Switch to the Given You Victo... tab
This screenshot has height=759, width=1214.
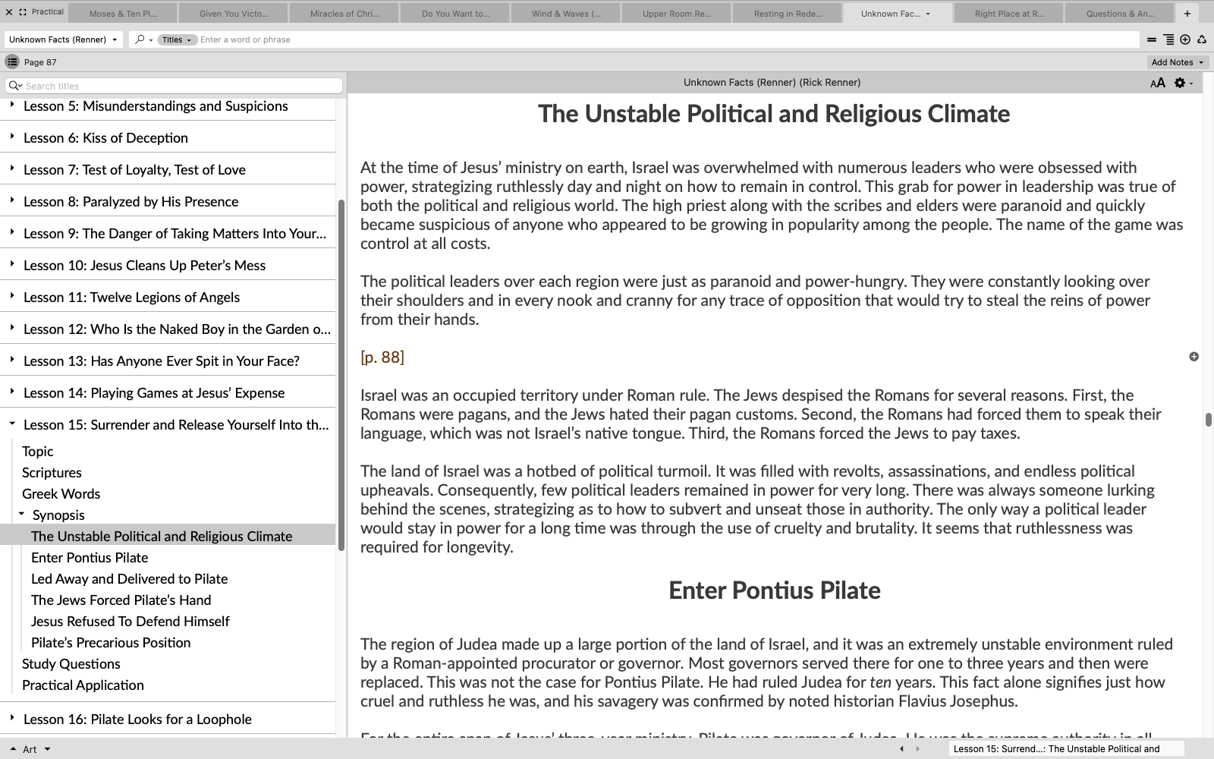[x=234, y=14]
